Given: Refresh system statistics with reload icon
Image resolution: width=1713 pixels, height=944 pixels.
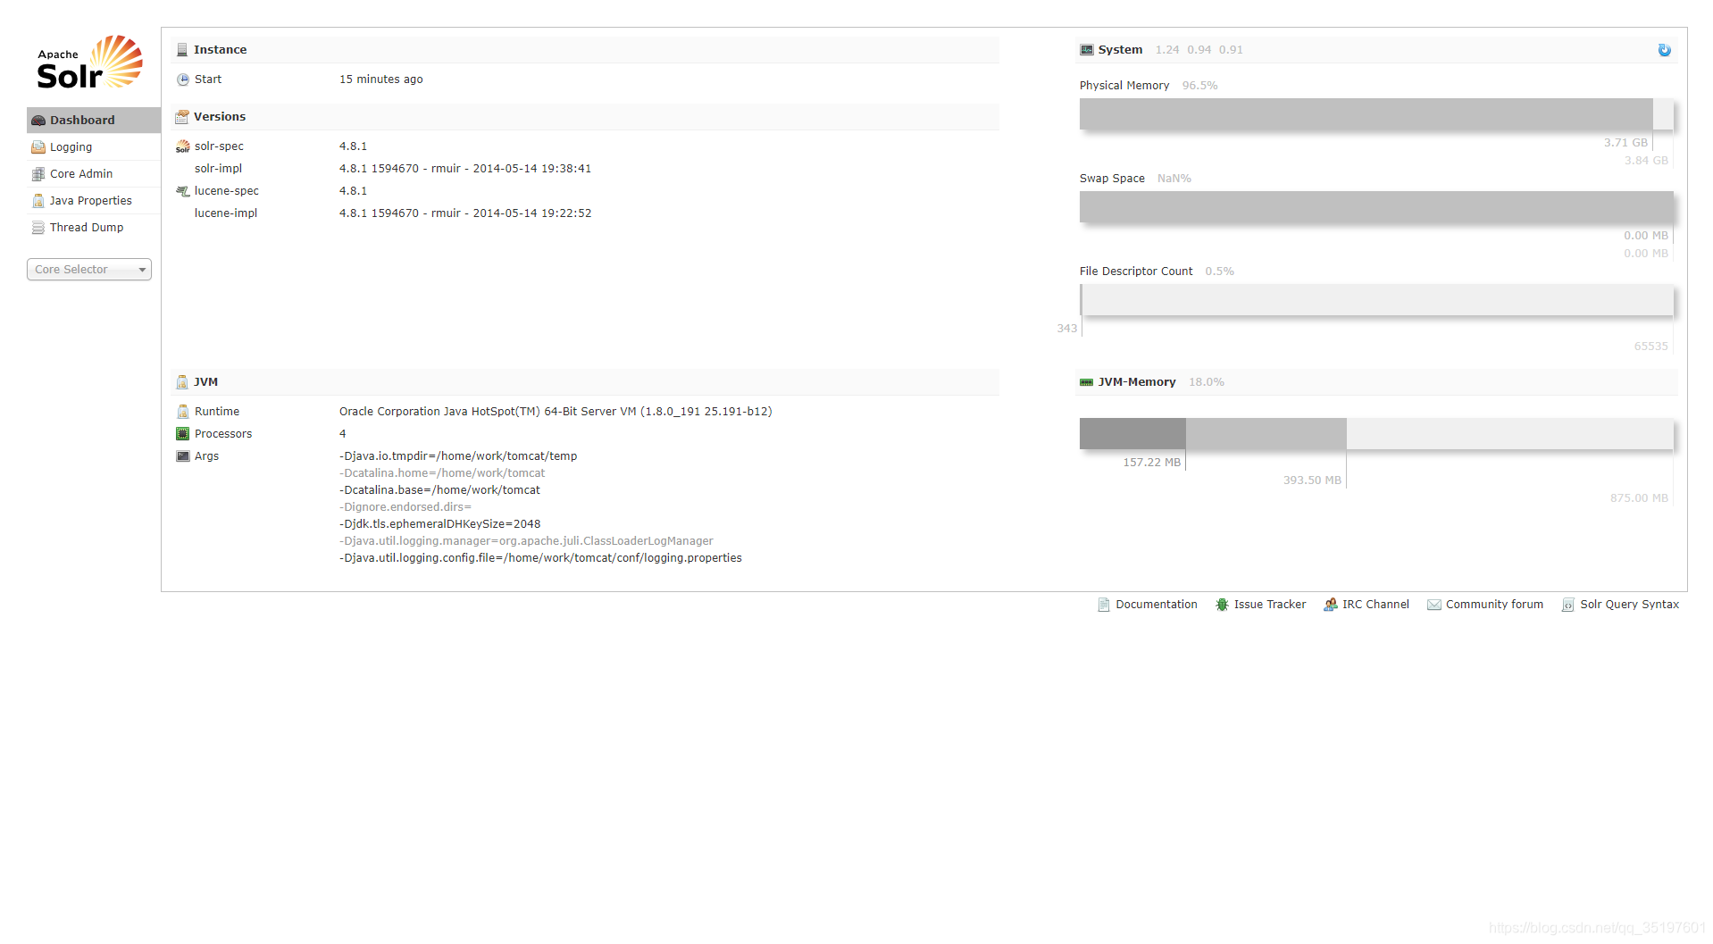Looking at the screenshot, I should click(x=1665, y=50).
